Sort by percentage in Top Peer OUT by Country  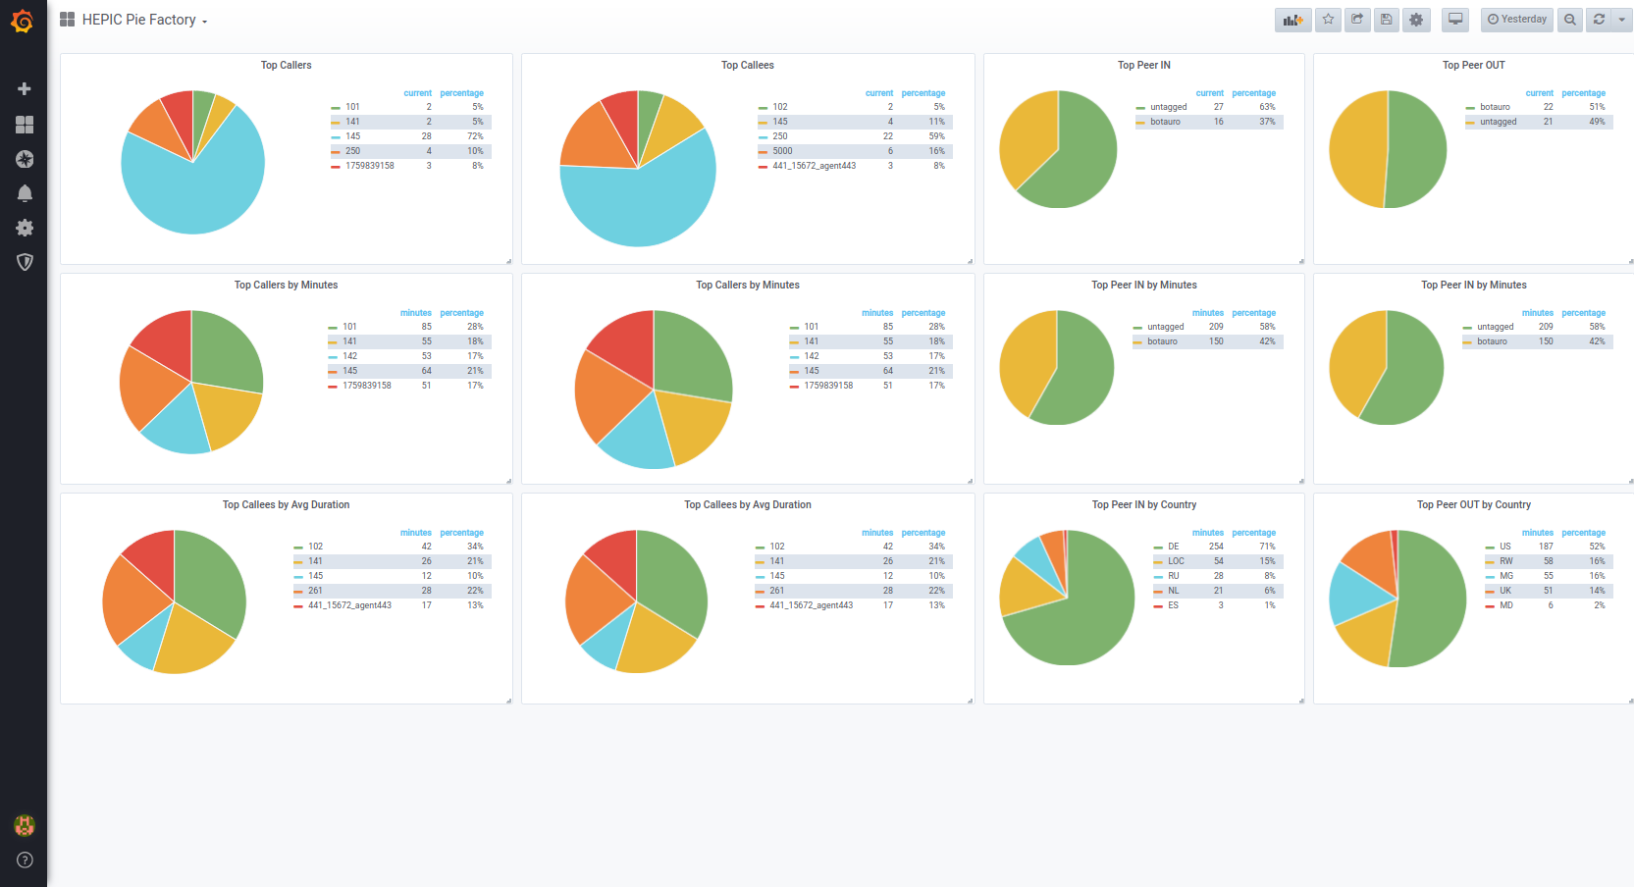click(1584, 533)
